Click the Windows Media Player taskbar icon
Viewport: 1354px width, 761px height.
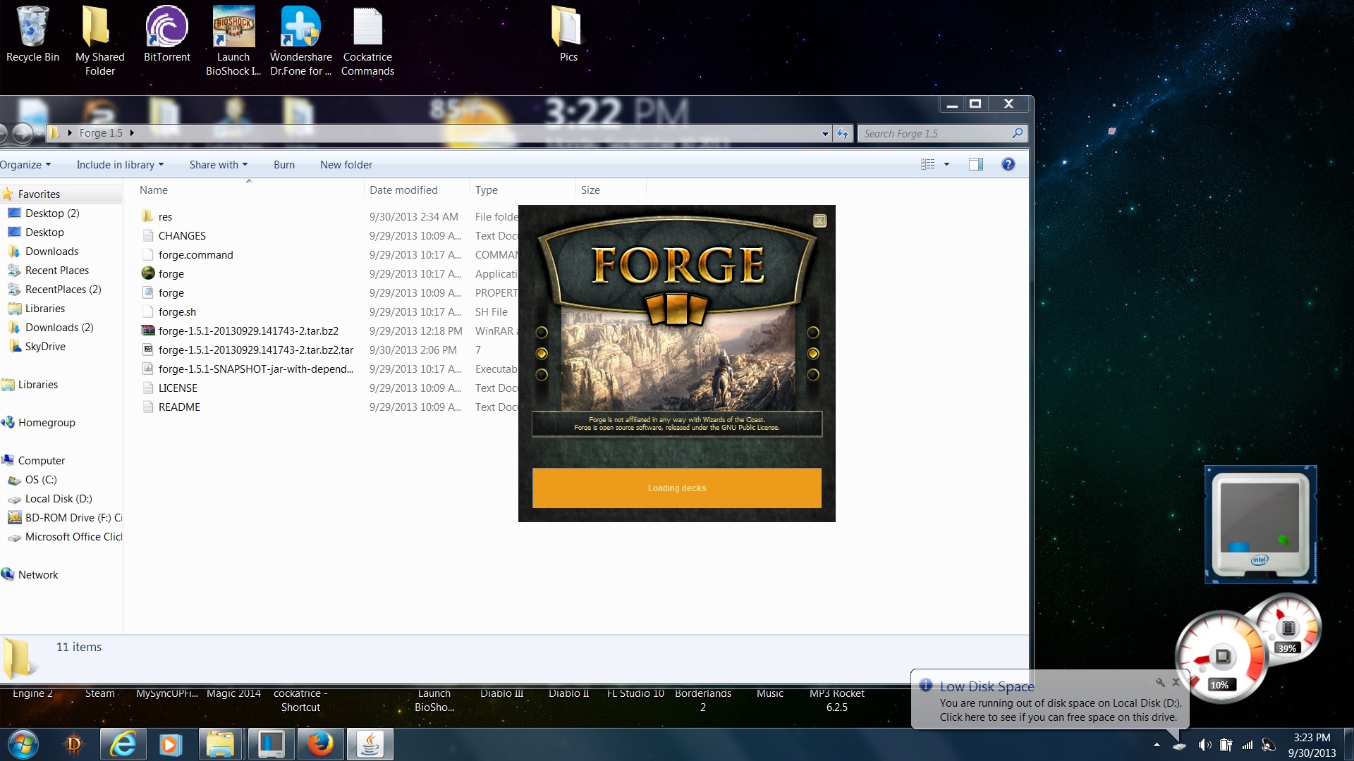pyautogui.click(x=170, y=744)
